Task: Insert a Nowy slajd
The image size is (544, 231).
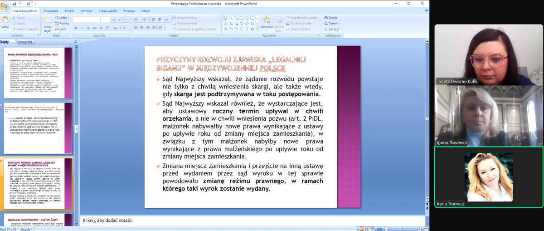Action: (48, 24)
